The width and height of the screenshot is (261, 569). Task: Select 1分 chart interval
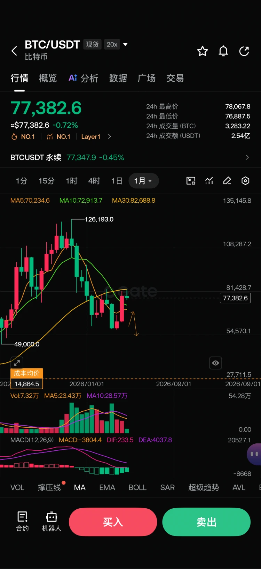(22, 181)
